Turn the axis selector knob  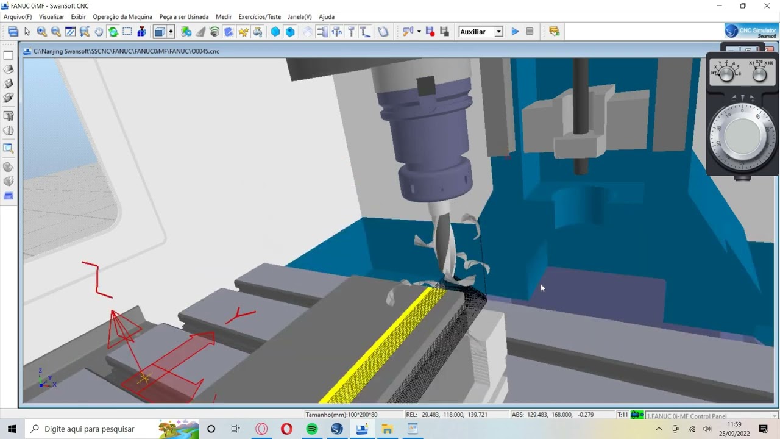click(726, 74)
